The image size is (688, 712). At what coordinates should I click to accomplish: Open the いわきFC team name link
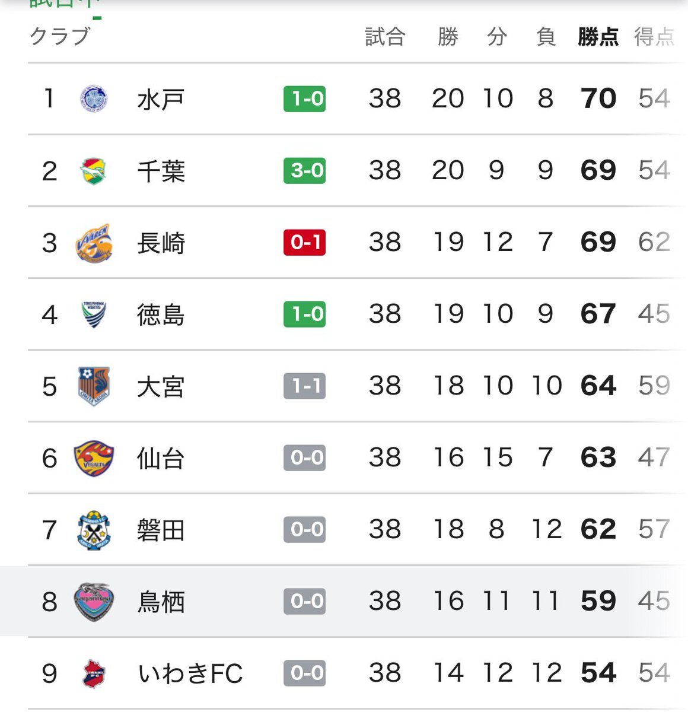click(190, 673)
